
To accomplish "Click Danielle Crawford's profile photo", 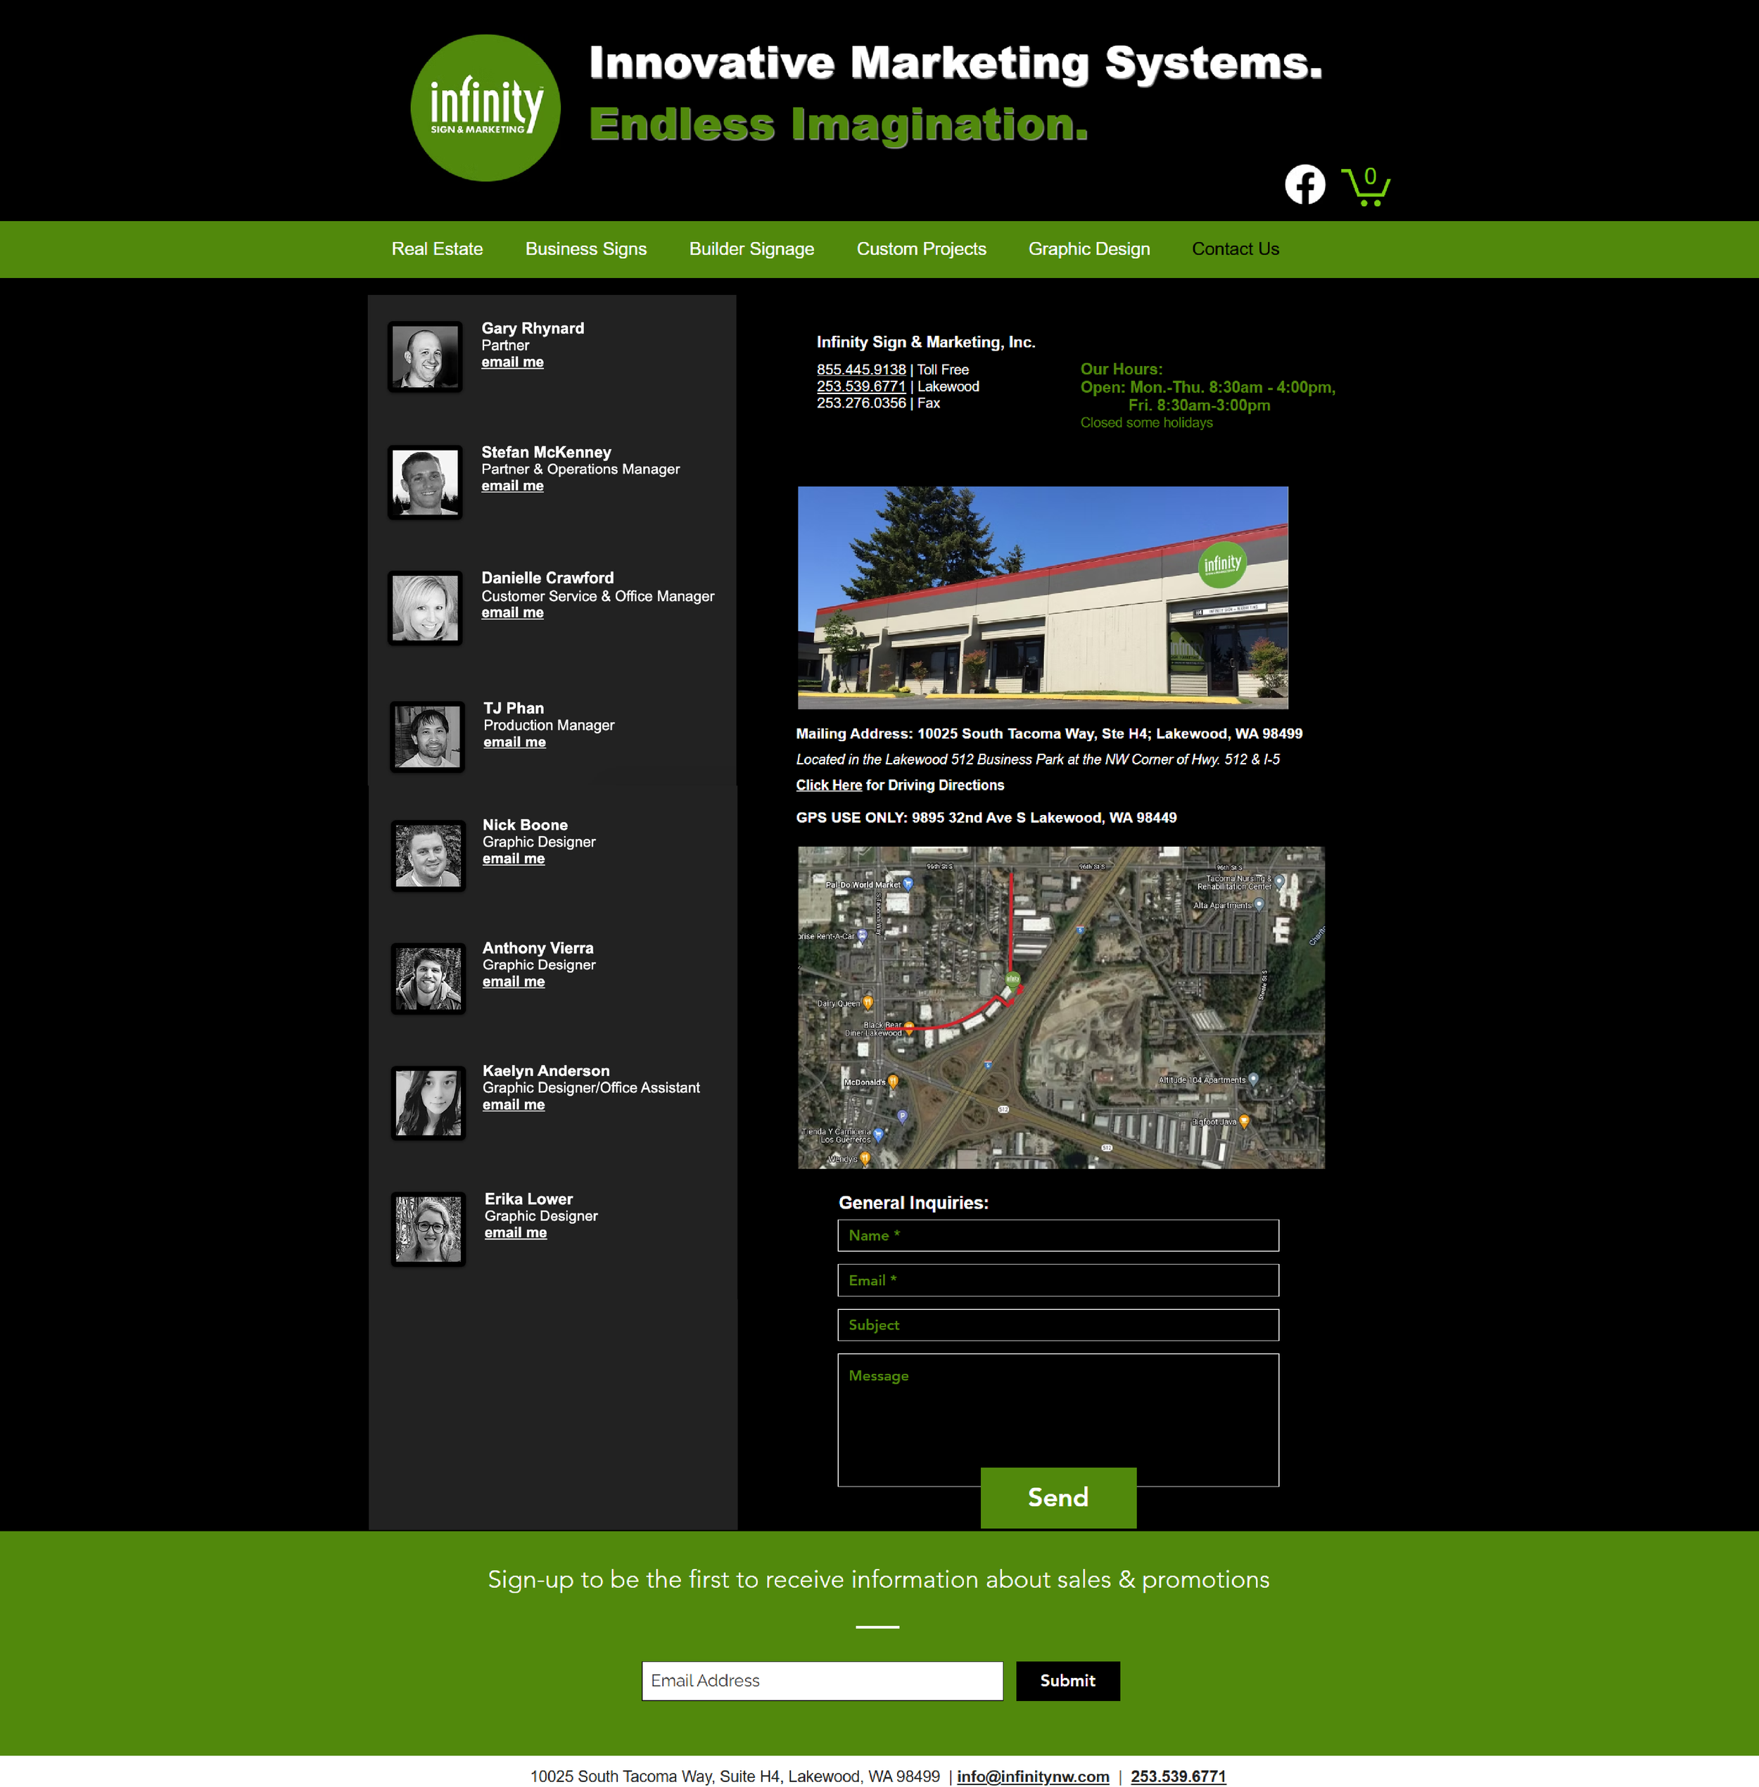I will point(425,607).
